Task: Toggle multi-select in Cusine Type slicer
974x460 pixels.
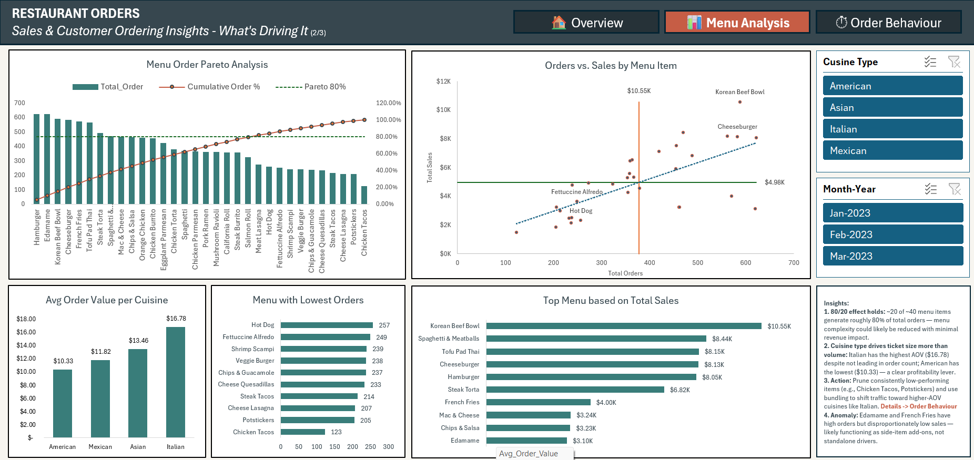Action: click(930, 62)
